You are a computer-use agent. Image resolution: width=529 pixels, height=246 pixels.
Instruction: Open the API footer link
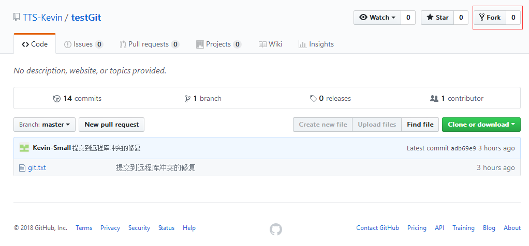point(439,228)
